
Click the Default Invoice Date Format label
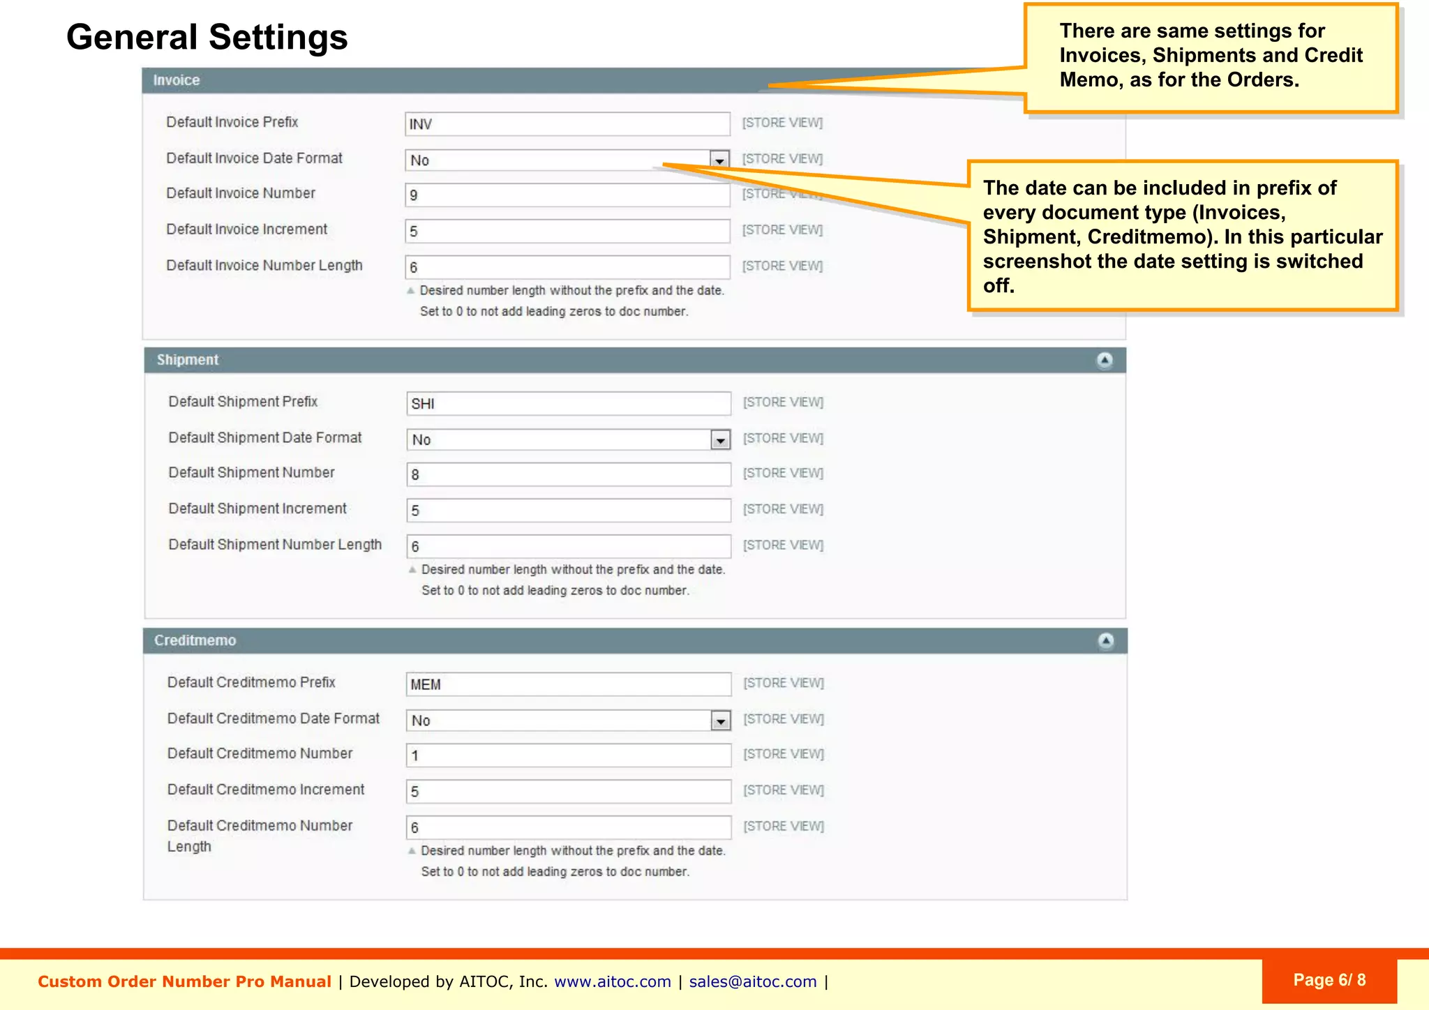[255, 158]
